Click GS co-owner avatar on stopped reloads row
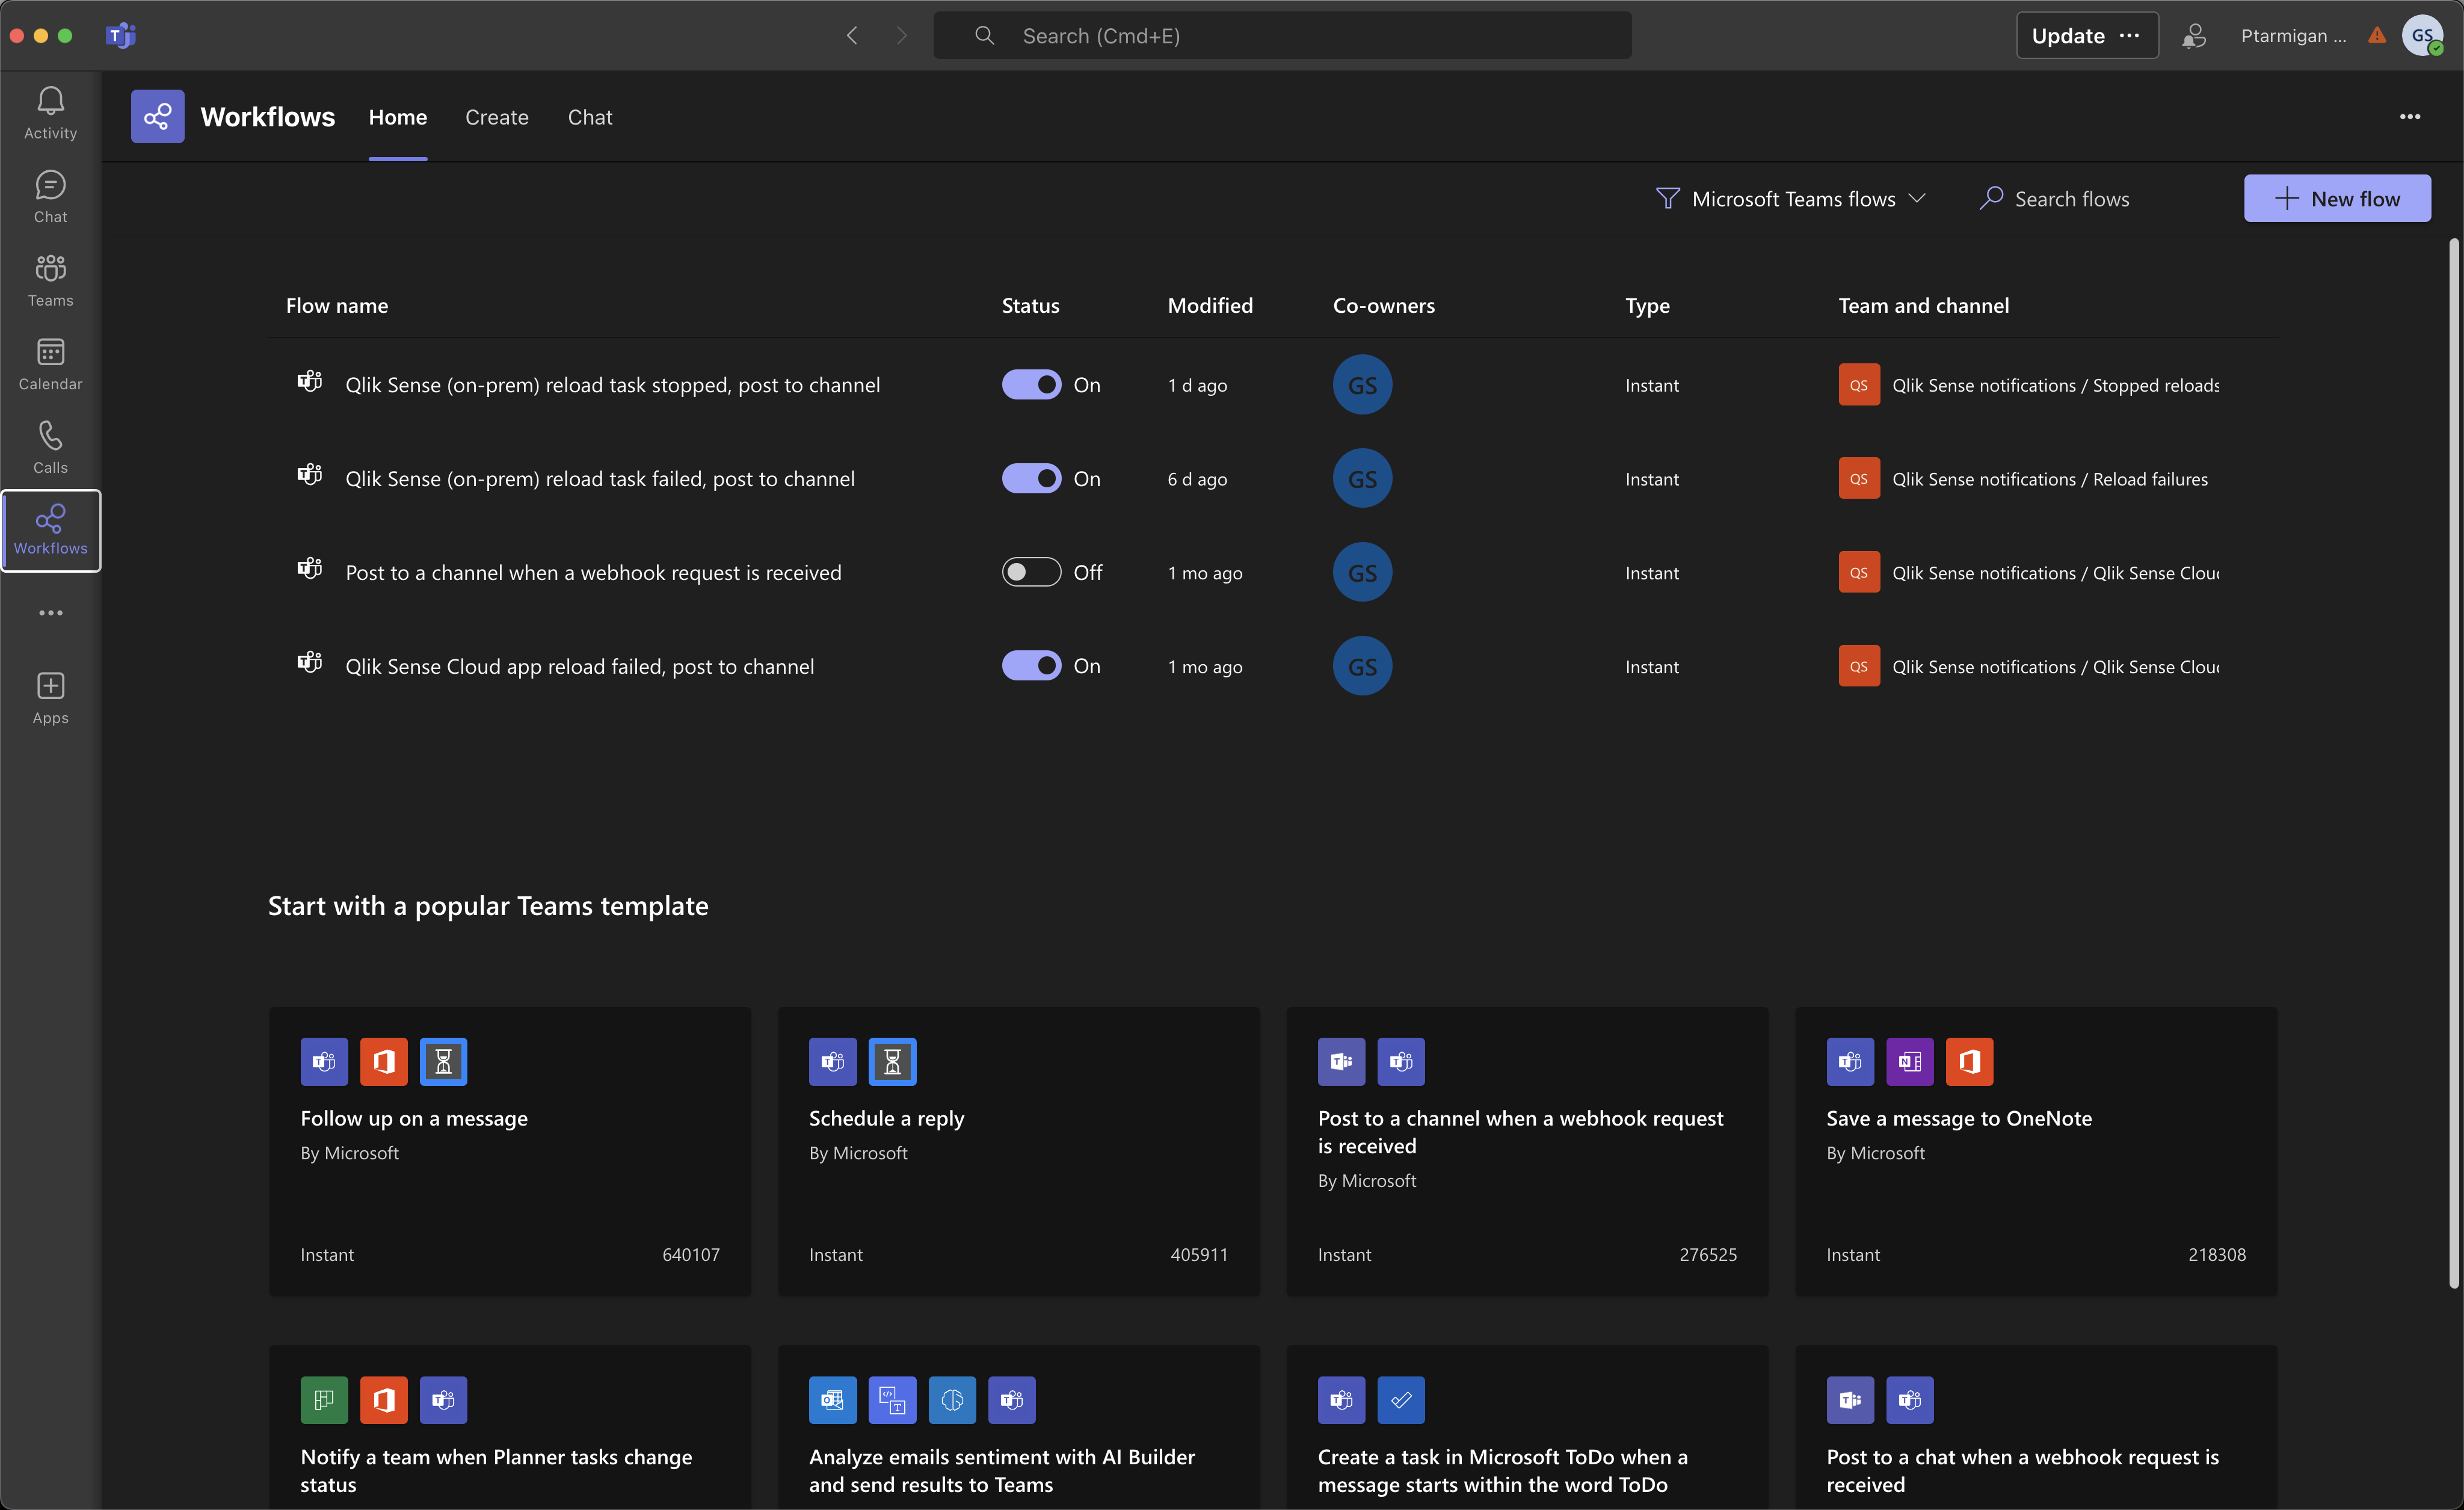This screenshot has height=1510, width=2464. [1362, 385]
